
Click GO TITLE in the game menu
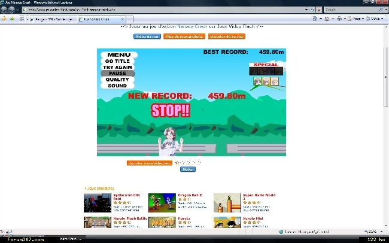pyautogui.click(x=117, y=61)
